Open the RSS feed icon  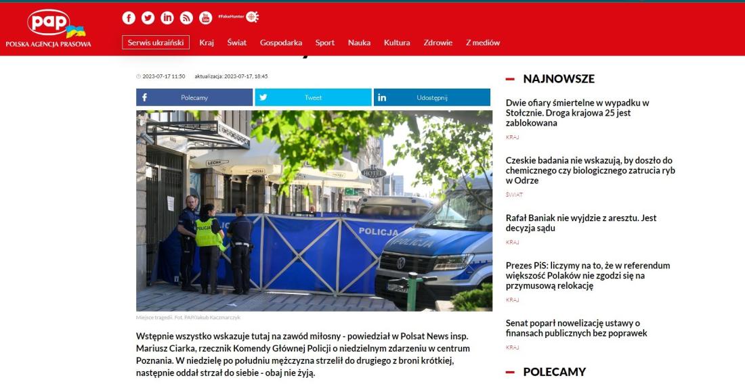click(186, 18)
